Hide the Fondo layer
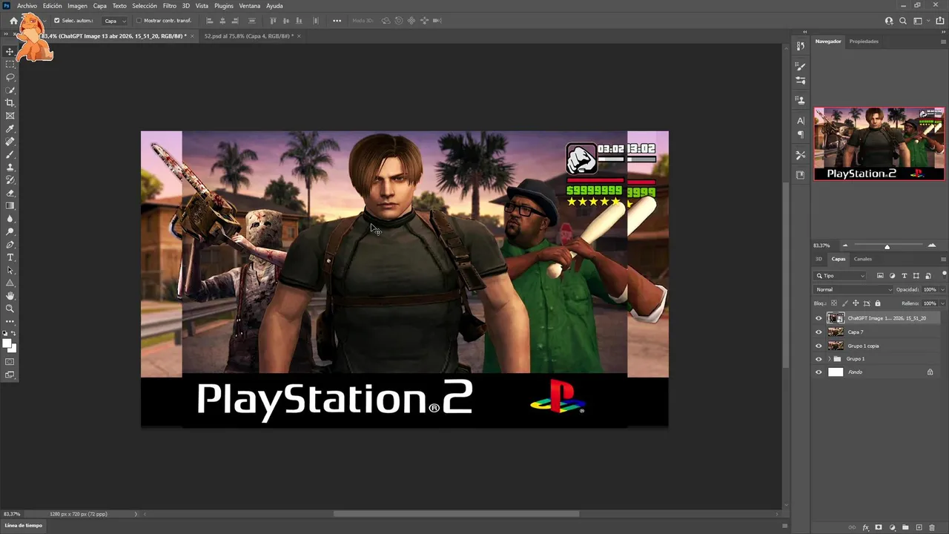 click(x=819, y=372)
